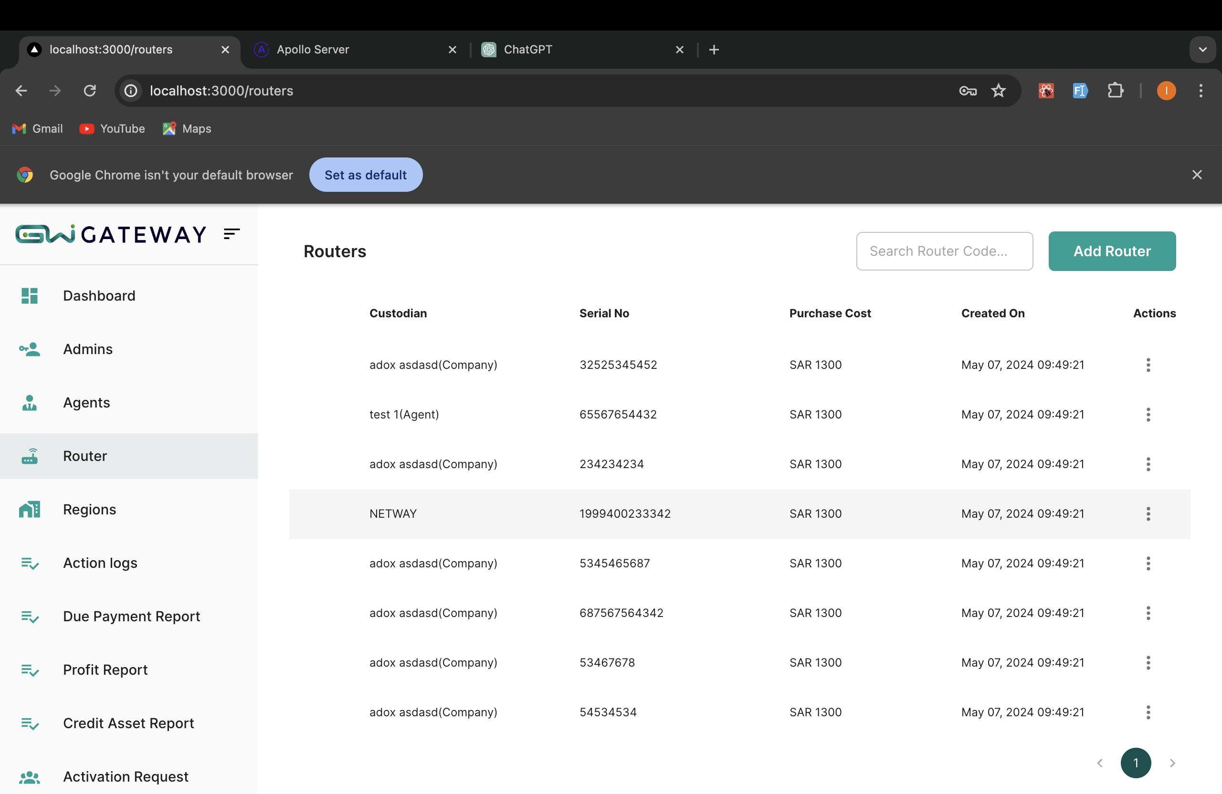Click the password key icon in address bar
Screen dimensions: 1222x794
pos(967,91)
